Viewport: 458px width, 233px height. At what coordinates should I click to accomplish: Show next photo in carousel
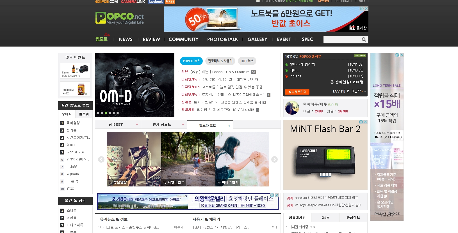pos(274,159)
